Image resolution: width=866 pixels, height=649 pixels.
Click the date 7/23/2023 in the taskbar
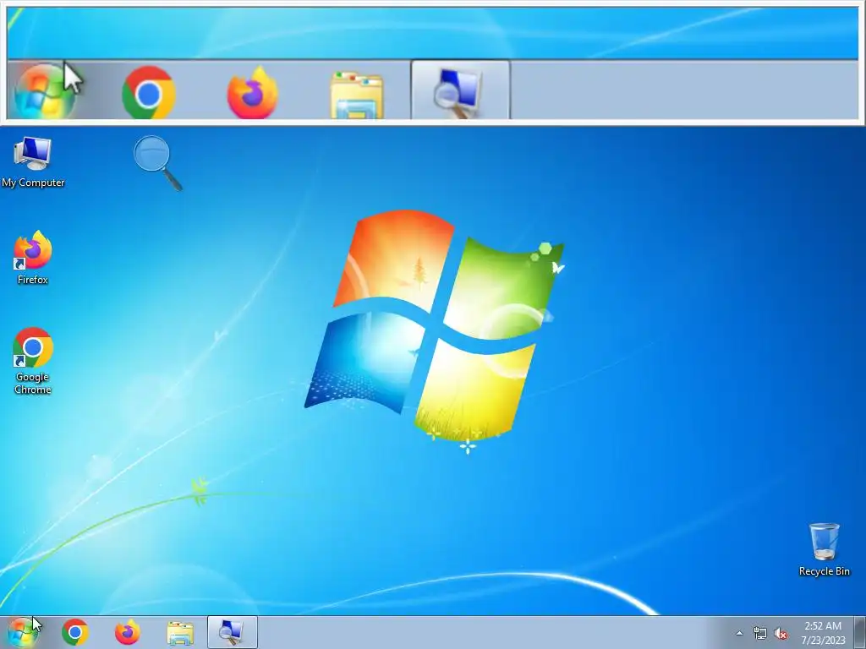[x=824, y=641]
